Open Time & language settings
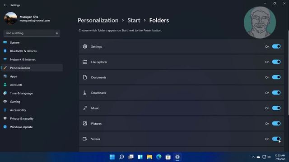The height and width of the screenshot is (162, 289). (32, 93)
